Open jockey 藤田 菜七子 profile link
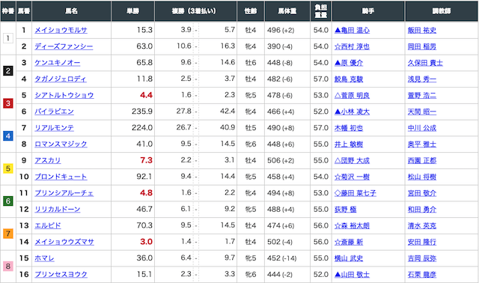The width and height of the screenshot is (479, 283). [x=356, y=193]
